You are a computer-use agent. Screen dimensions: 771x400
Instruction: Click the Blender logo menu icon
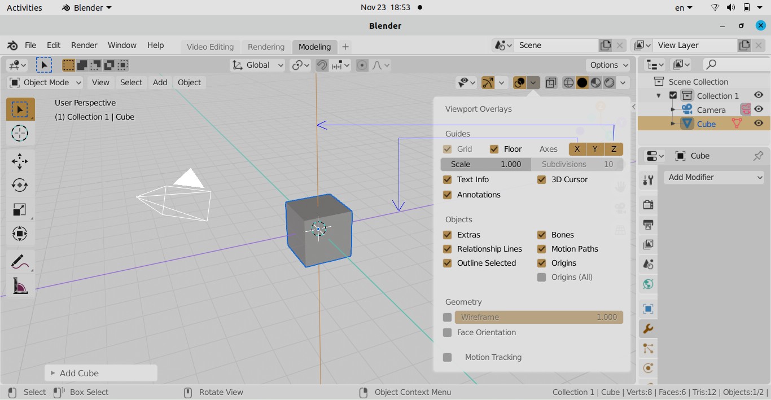click(x=12, y=46)
